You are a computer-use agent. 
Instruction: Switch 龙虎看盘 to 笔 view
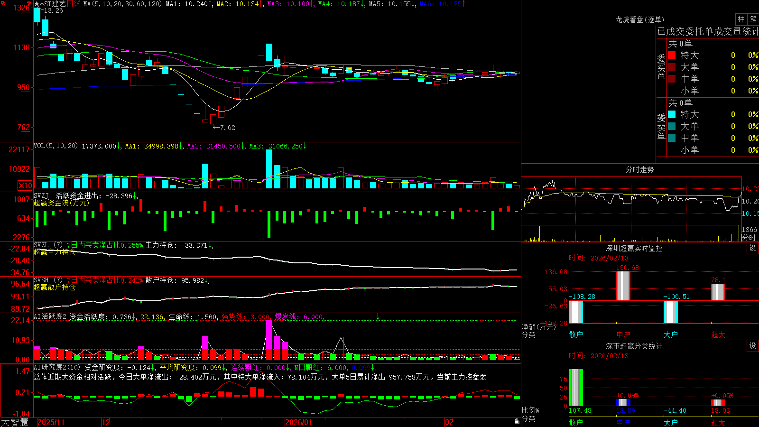[753, 19]
